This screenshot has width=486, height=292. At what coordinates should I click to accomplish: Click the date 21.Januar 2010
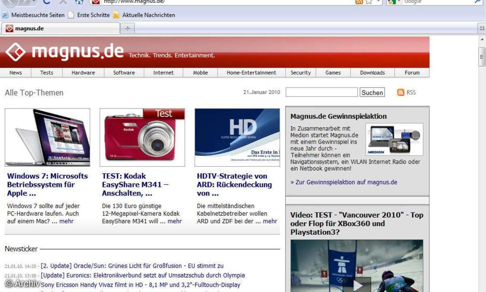click(x=262, y=92)
